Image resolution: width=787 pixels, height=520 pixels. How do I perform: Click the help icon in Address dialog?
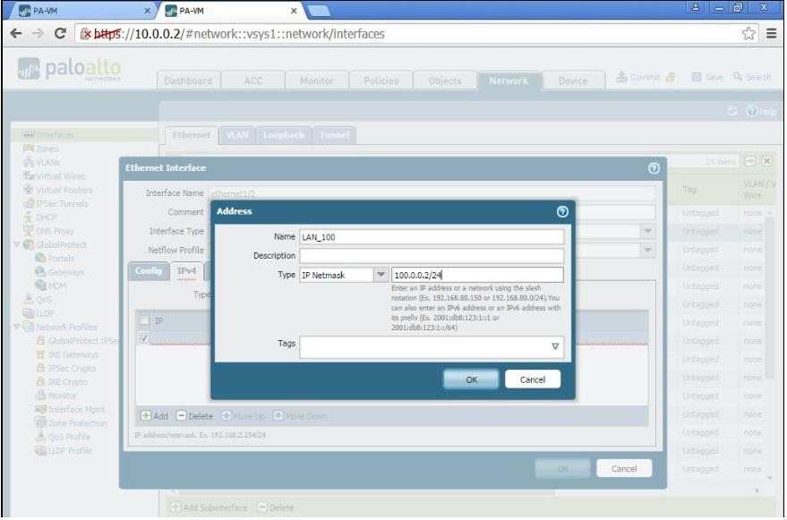[561, 211]
